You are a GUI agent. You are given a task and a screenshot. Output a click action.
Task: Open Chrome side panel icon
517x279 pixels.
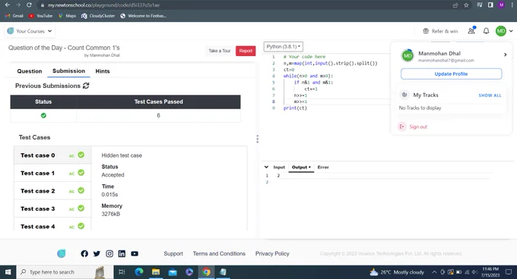[x=490, y=5]
